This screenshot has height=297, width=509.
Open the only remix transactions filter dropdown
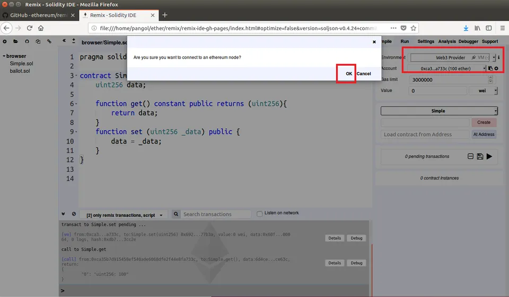[x=124, y=215]
